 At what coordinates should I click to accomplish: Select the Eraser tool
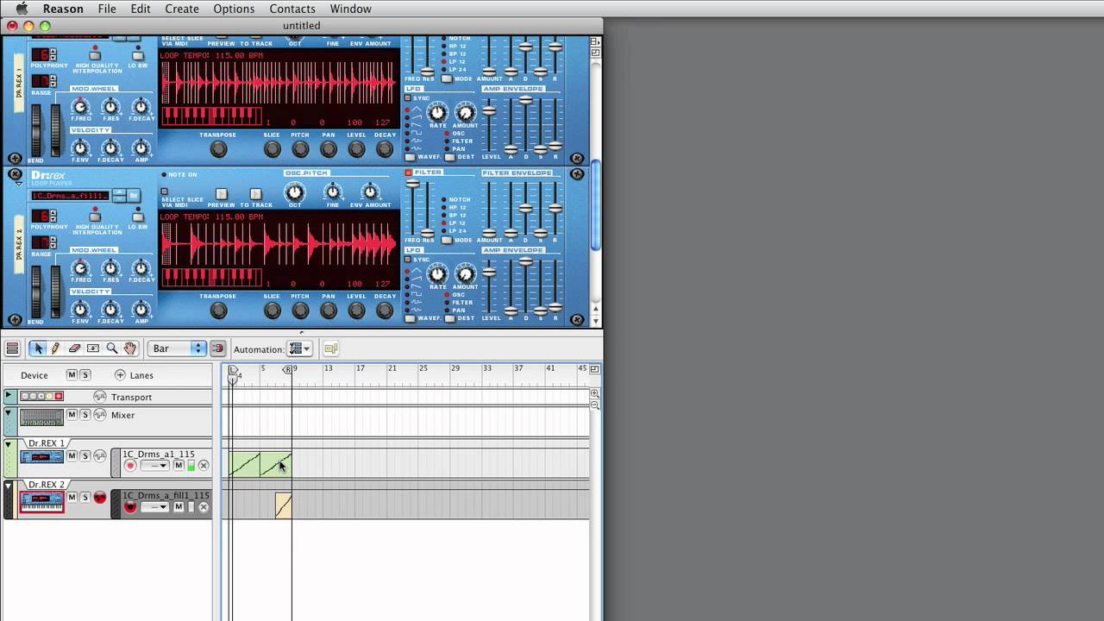(74, 348)
